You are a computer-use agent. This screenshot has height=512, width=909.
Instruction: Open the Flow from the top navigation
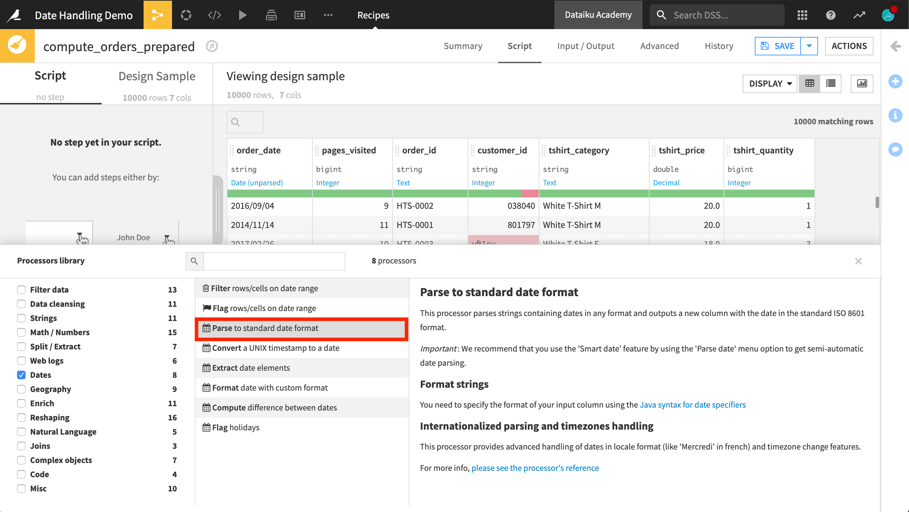pyautogui.click(x=157, y=15)
